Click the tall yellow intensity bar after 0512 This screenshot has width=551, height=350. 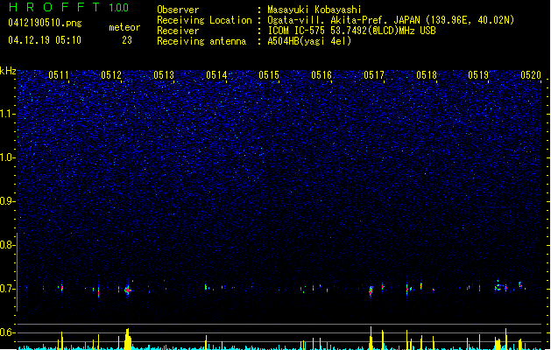pyautogui.click(x=128, y=339)
